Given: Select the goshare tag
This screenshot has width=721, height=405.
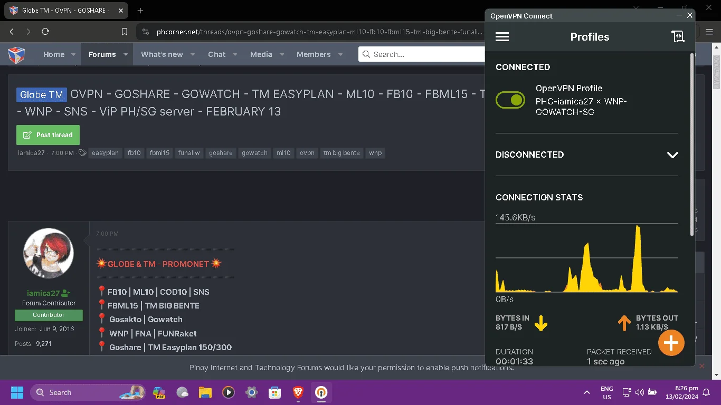Looking at the screenshot, I should pos(221,153).
